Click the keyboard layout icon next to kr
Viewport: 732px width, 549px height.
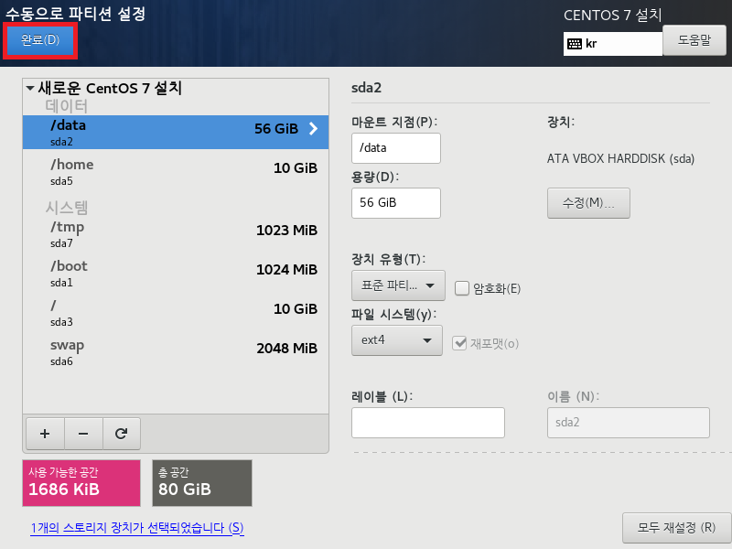(x=575, y=44)
